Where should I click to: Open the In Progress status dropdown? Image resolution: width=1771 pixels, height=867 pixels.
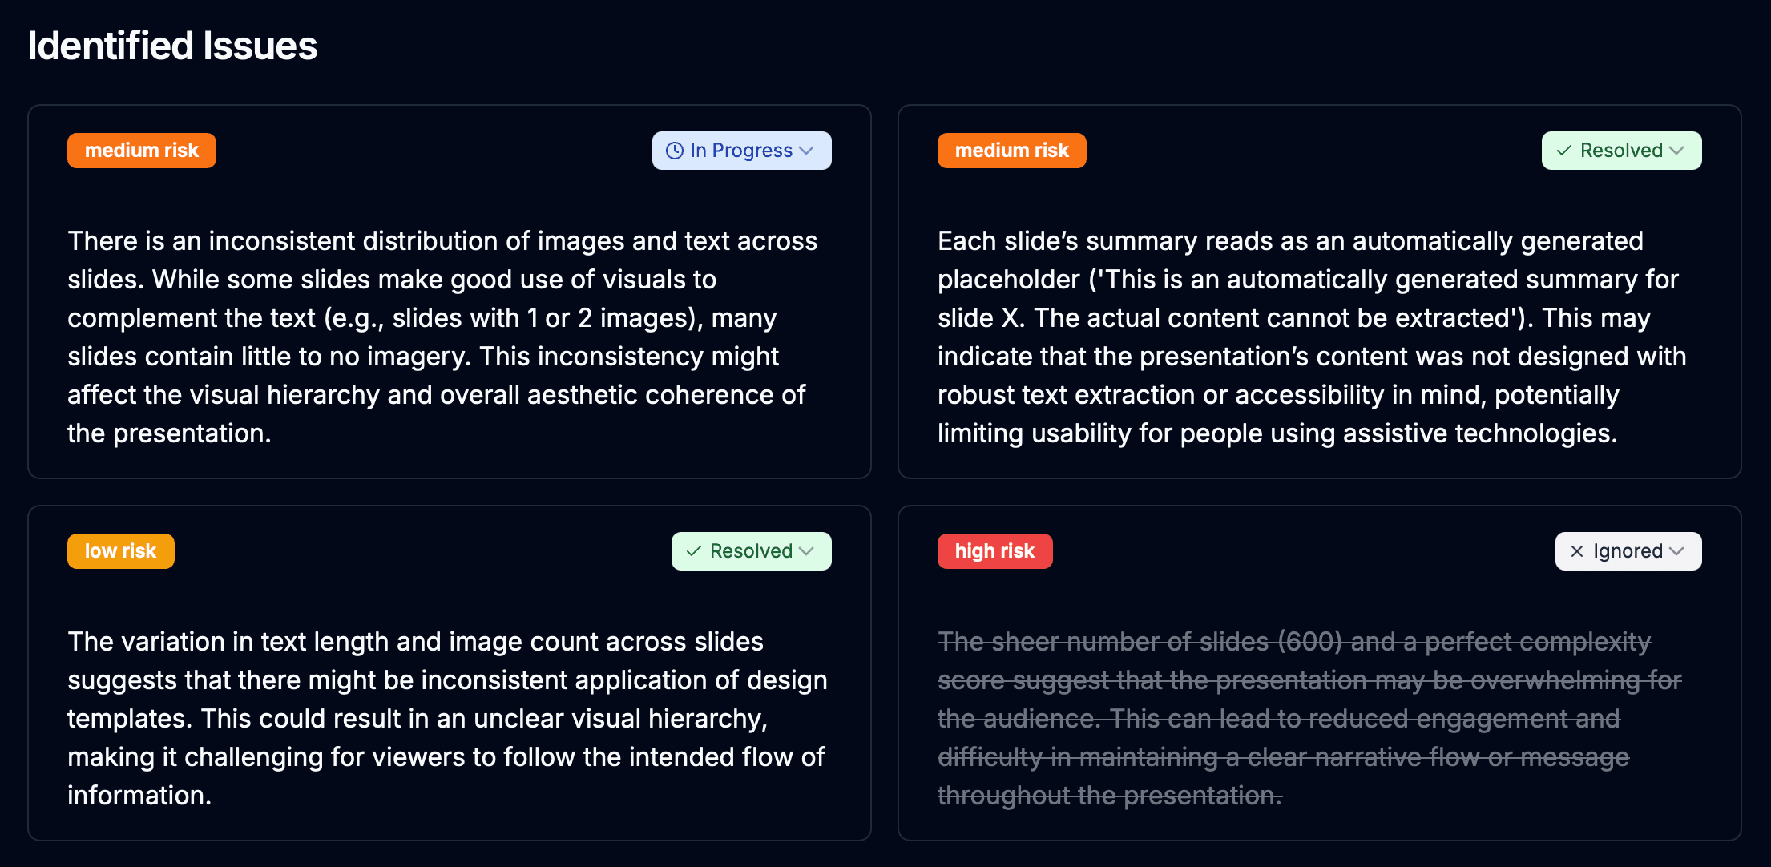click(741, 151)
